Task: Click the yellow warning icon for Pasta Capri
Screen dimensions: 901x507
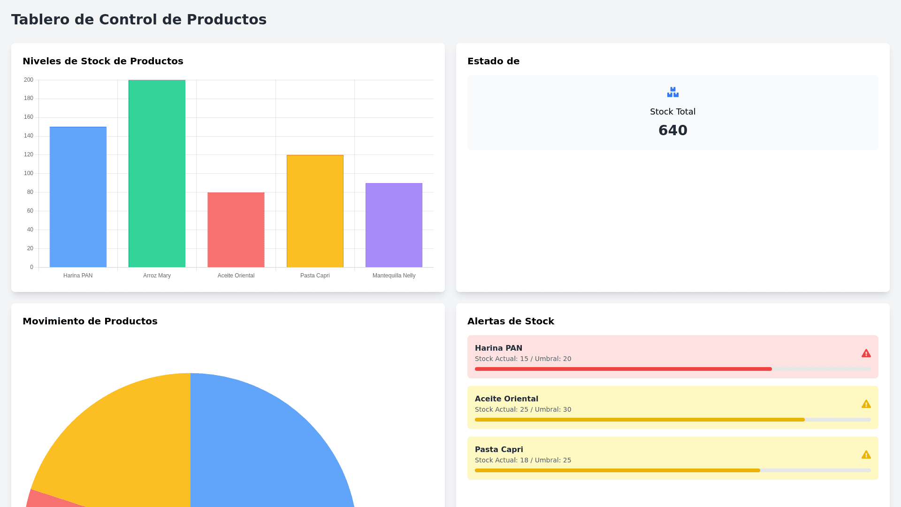Action: point(866,455)
